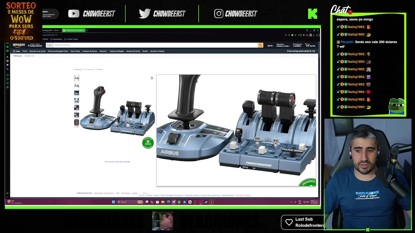Click the YouTube logo in stream header
The height and width of the screenshot is (233, 415).
point(74,14)
